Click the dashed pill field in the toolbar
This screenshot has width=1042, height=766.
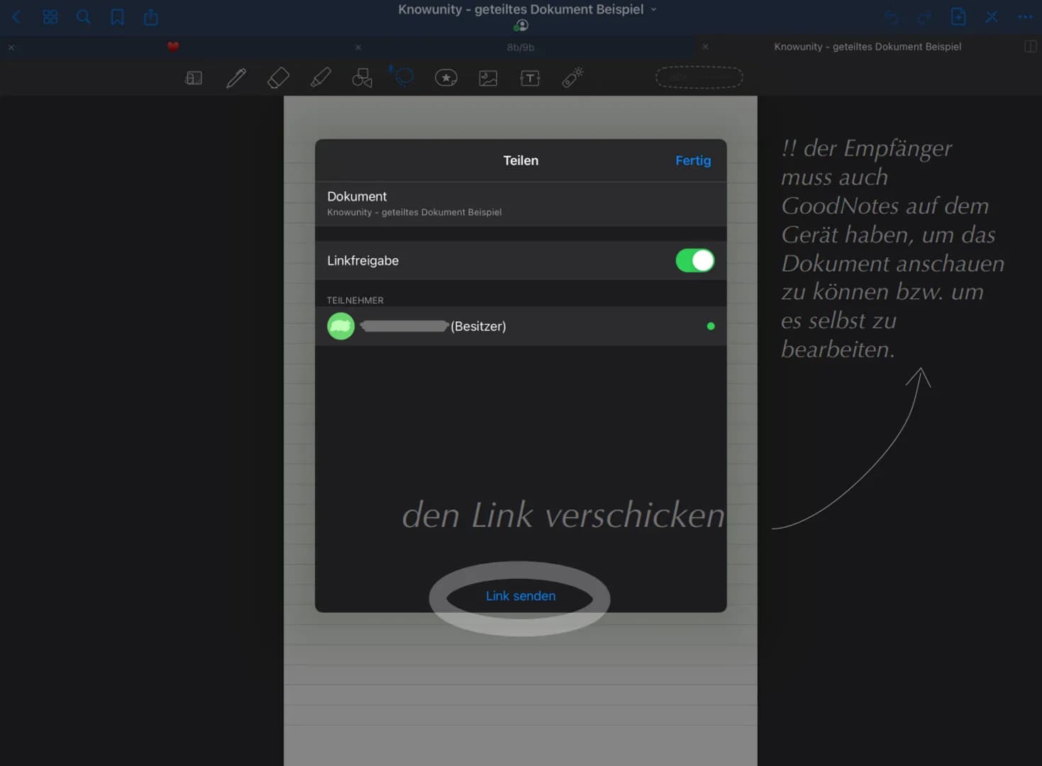[699, 77]
